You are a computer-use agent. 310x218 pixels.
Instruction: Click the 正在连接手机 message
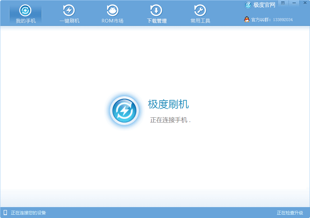170,120
